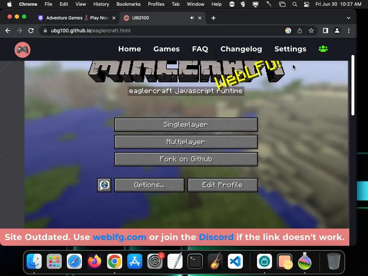Go to the Home page link
This screenshot has height=276, width=368.
129,49
